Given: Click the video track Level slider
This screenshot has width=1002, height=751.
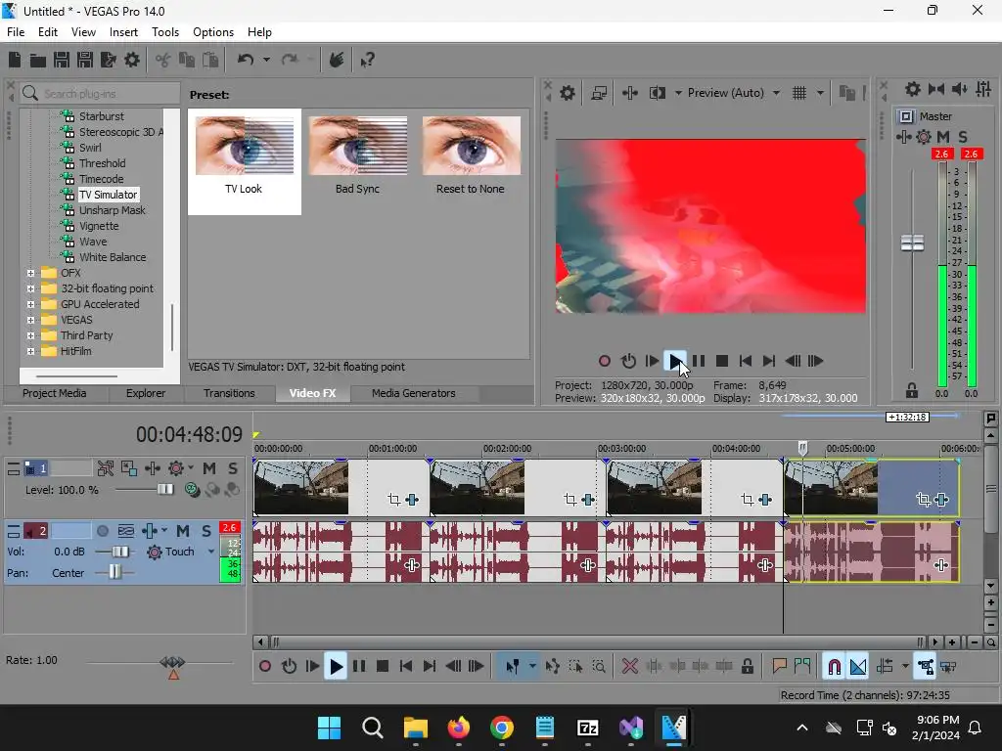Looking at the screenshot, I should (x=164, y=490).
